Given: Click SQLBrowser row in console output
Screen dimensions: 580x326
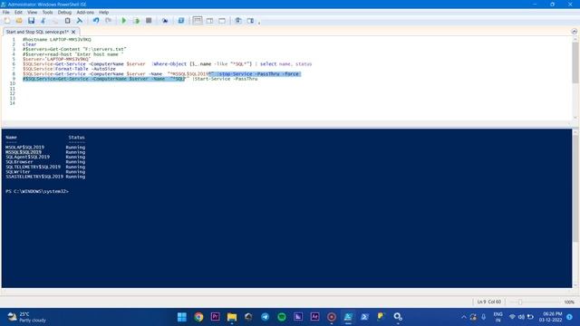Looking at the screenshot, I should point(45,161).
